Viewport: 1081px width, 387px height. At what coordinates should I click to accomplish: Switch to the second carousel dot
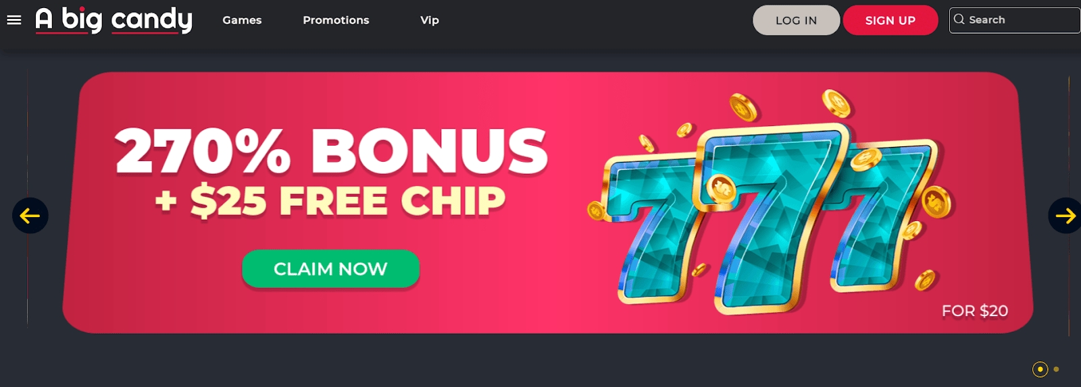1056,369
